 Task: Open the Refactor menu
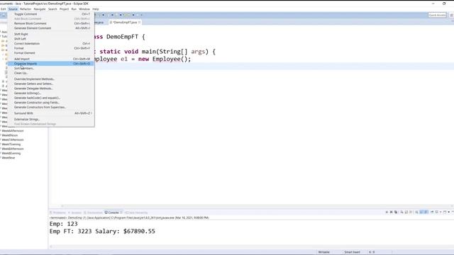pyautogui.click(x=26, y=9)
